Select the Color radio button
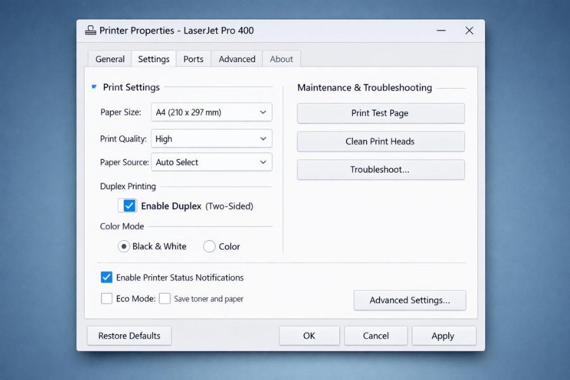 coord(208,246)
